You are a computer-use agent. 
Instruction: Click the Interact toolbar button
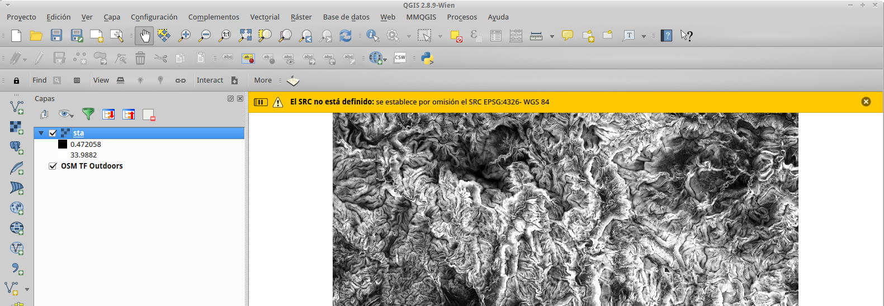coord(210,80)
